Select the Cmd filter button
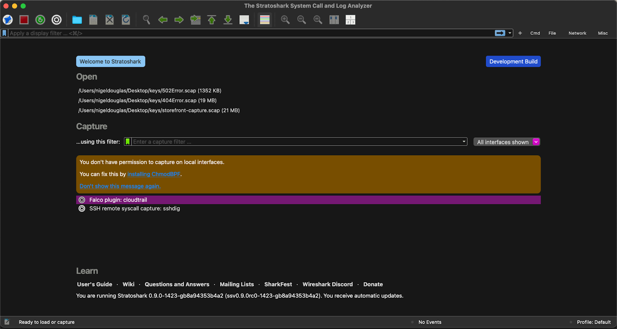 (535, 33)
